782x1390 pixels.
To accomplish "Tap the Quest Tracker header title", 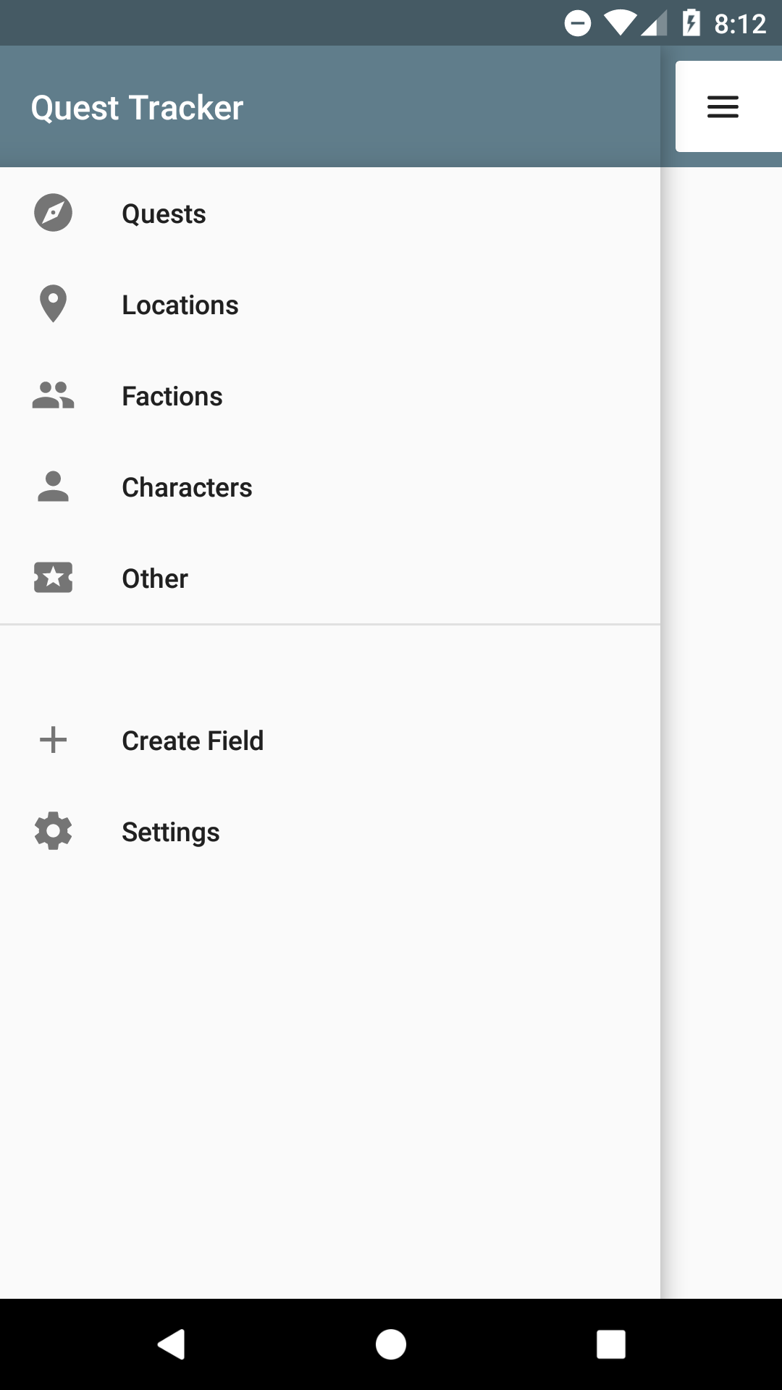I will point(137,108).
